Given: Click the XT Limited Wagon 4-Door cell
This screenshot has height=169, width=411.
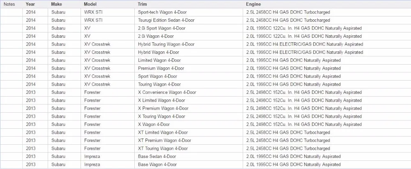Looking at the screenshot, I should (189, 132).
